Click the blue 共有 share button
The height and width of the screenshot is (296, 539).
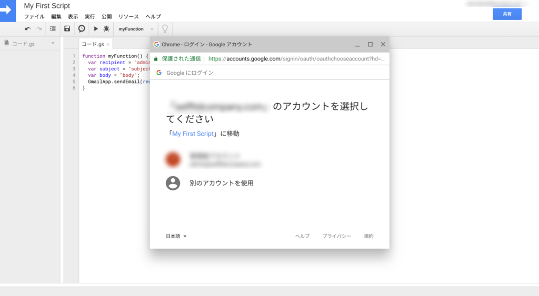coord(507,14)
